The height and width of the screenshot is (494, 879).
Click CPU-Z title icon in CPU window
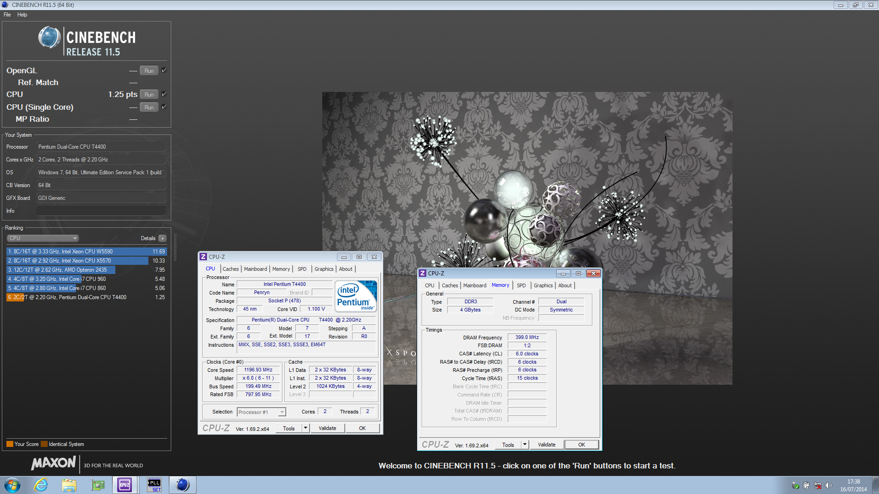pos(203,257)
